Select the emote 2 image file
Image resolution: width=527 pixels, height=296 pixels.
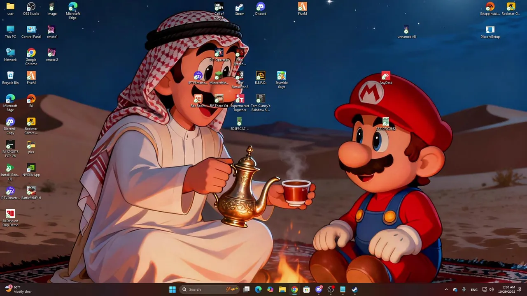click(x=52, y=55)
